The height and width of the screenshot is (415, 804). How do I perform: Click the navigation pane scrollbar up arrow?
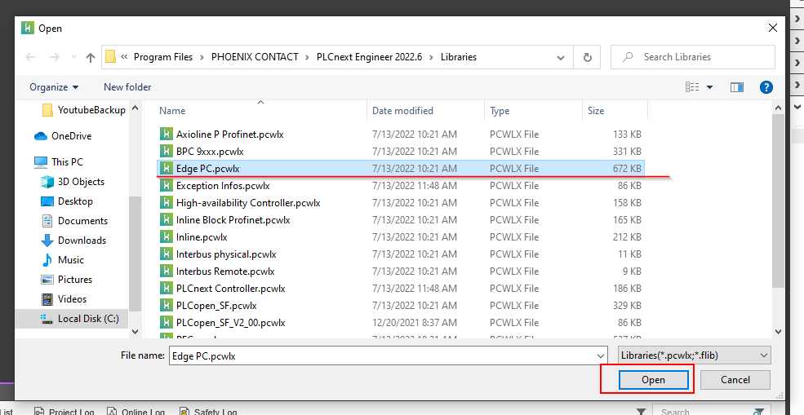click(x=135, y=108)
